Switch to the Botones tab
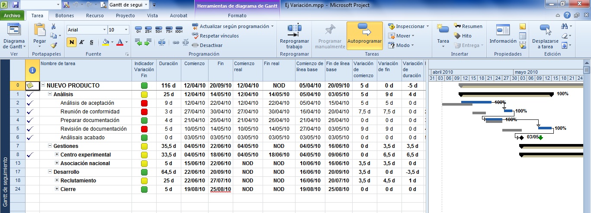 coord(65,16)
